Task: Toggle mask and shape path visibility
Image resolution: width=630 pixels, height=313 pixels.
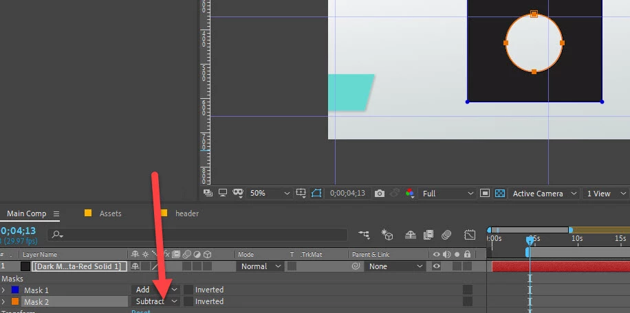Action: tap(316, 193)
